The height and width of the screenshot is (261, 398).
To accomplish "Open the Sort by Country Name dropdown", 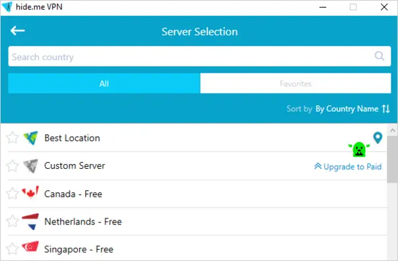I will pos(347,109).
